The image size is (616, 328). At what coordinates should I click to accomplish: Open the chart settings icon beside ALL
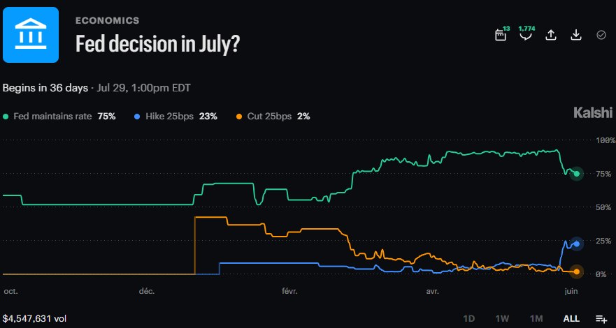tap(601, 318)
